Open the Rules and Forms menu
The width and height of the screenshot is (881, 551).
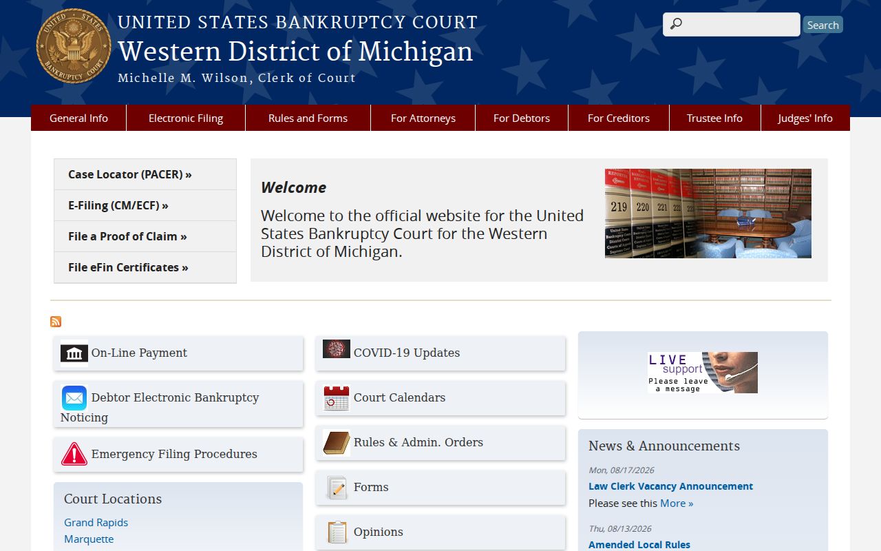[308, 118]
